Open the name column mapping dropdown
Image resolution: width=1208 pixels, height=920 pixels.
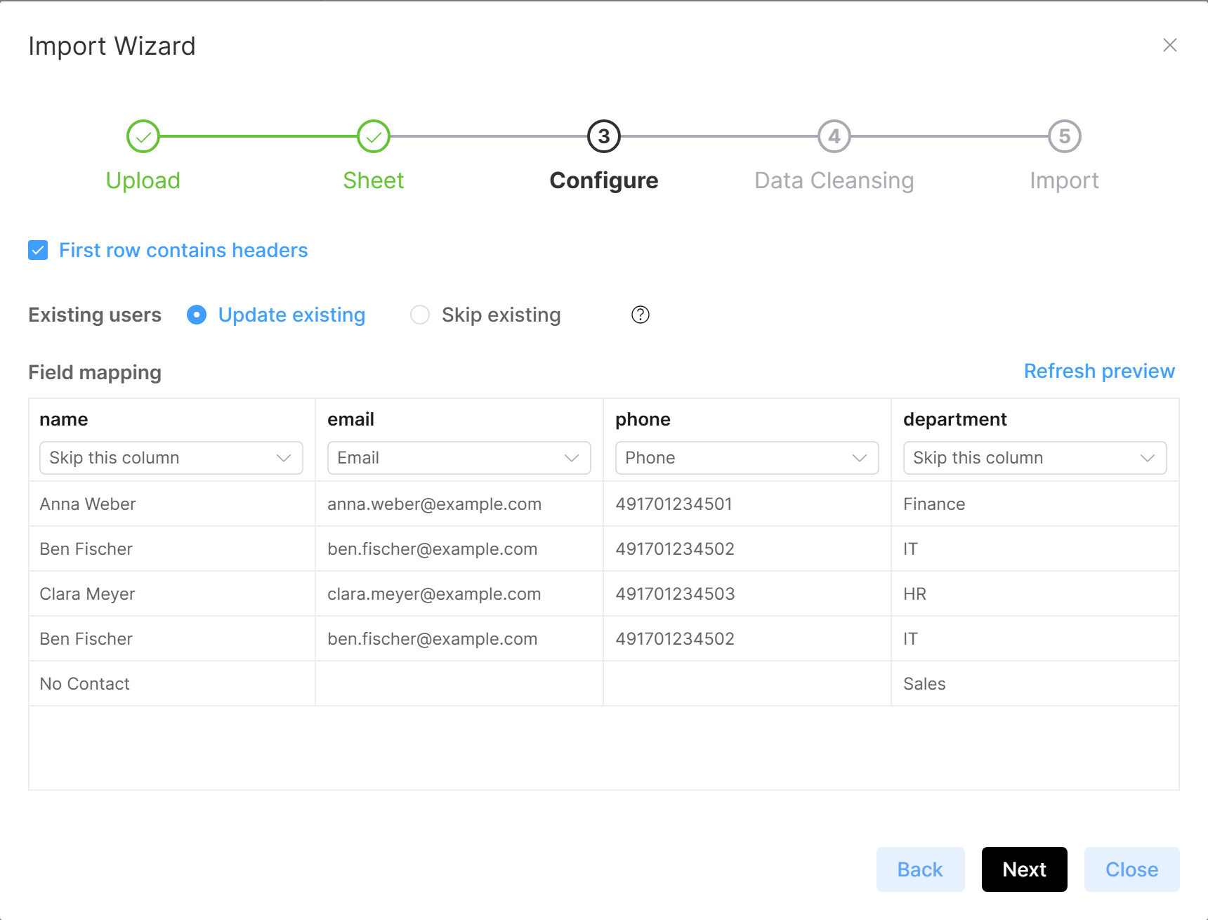[x=171, y=458]
